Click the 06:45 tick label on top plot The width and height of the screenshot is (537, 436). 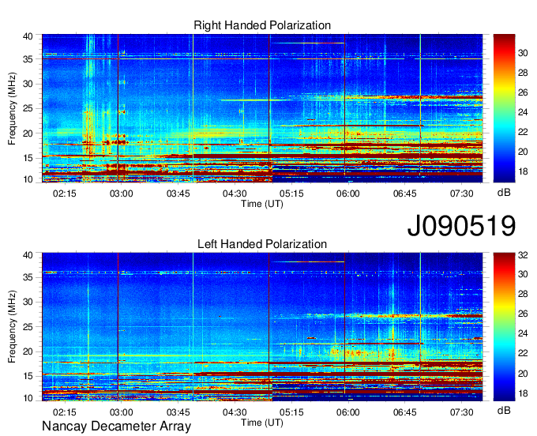(405, 194)
